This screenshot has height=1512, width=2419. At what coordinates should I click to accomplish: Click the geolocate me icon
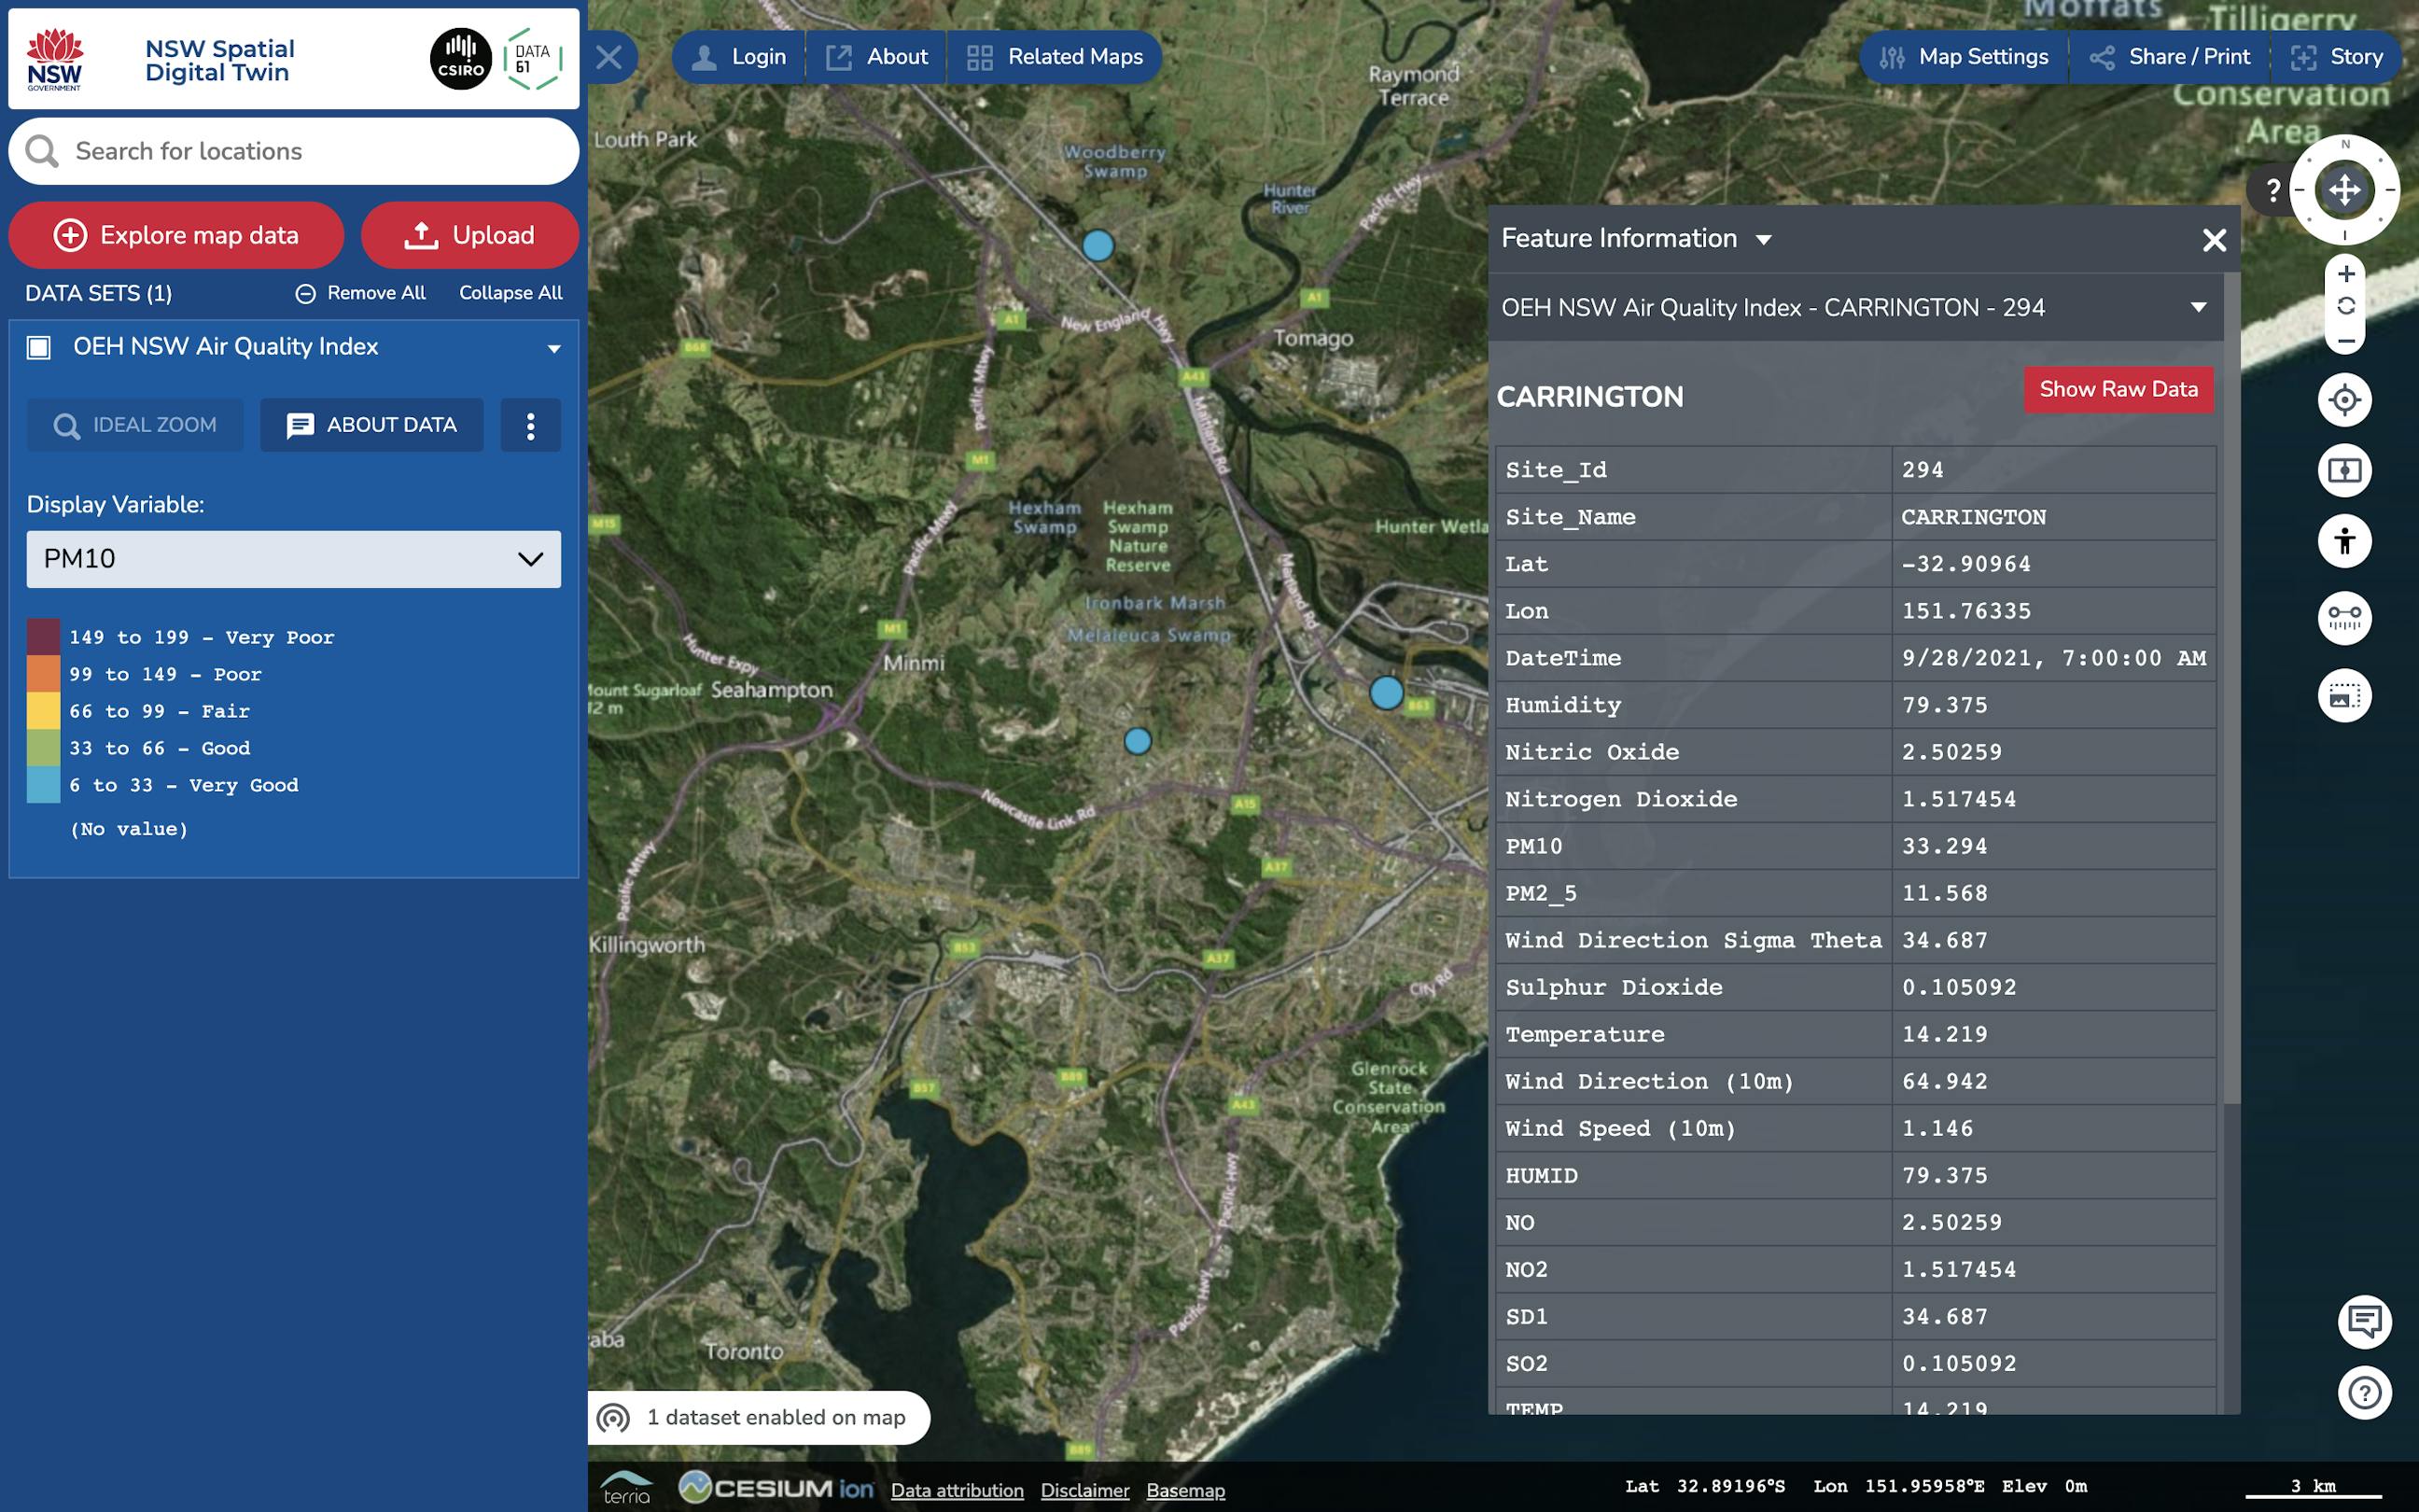pyautogui.click(x=2346, y=399)
